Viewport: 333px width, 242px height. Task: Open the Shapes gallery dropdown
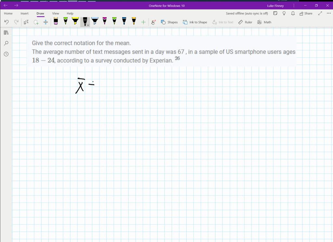pyautogui.click(x=169, y=22)
